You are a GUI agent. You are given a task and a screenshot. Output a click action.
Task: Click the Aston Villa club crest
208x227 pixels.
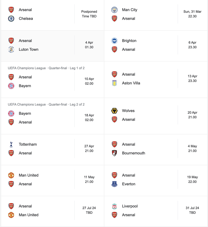click(114, 83)
